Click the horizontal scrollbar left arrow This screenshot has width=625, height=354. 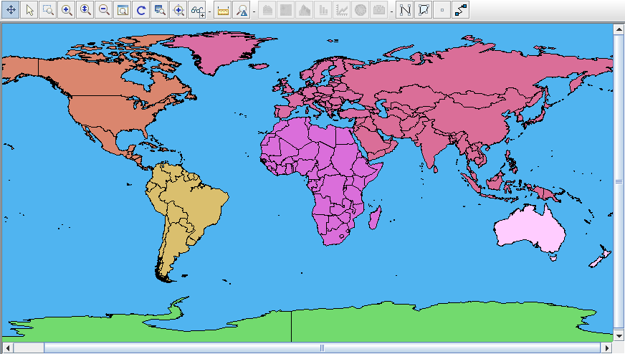[7, 348]
